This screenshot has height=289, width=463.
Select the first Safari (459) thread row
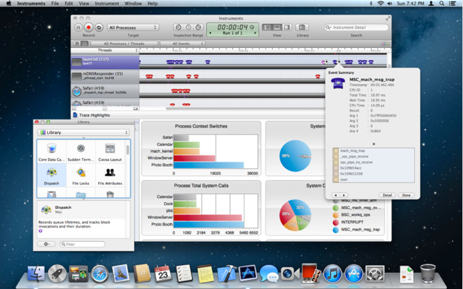point(105,90)
